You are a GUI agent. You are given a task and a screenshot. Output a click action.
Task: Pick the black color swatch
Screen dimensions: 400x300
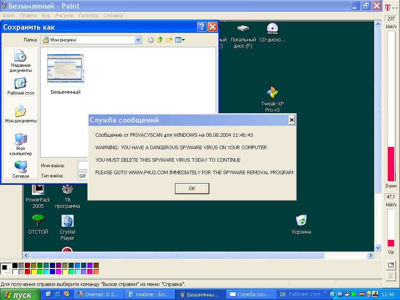coord(15,266)
